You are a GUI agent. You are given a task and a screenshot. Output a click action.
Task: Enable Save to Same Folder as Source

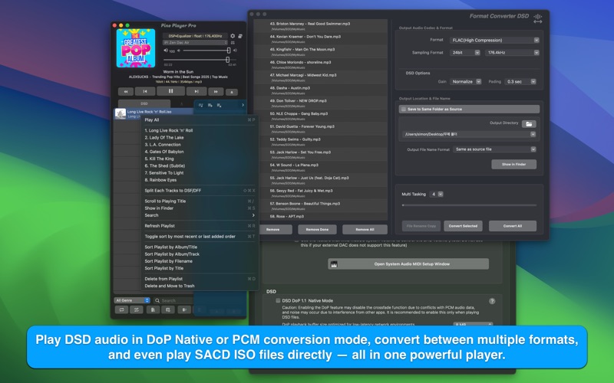pyautogui.click(x=404, y=109)
